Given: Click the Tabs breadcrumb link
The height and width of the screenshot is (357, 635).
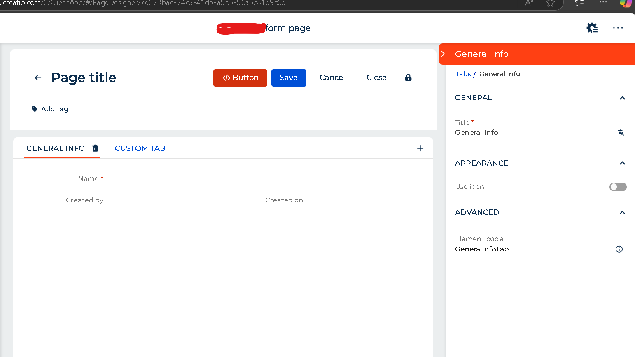Looking at the screenshot, I should coord(463,74).
